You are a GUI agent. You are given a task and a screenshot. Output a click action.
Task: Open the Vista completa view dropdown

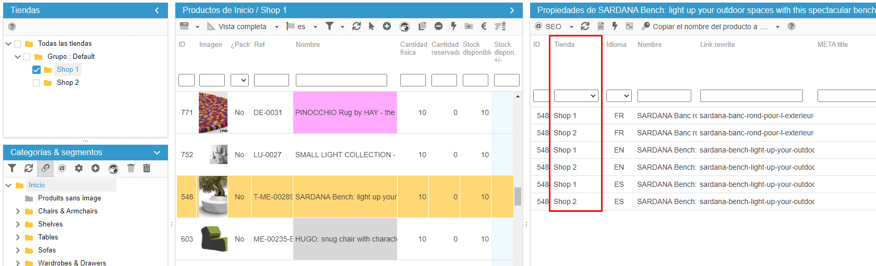(x=243, y=27)
